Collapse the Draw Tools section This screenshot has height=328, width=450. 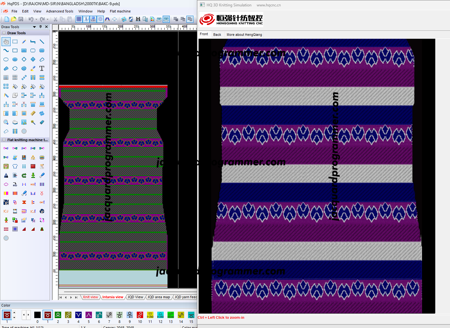coord(4,33)
